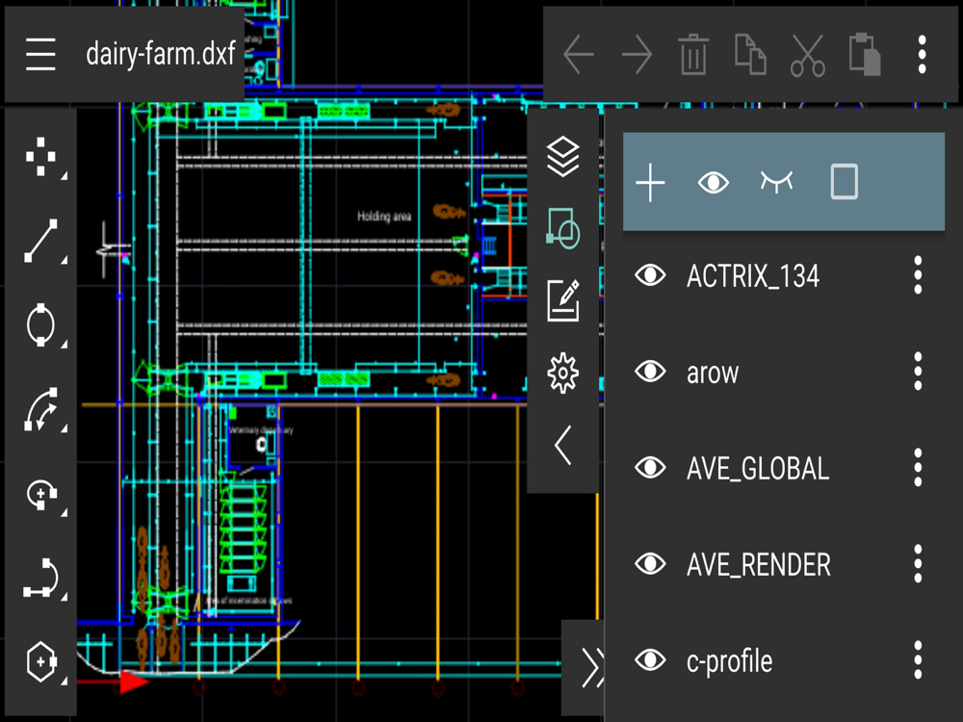Open the three-dot menu for c-profile layer

(918, 660)
